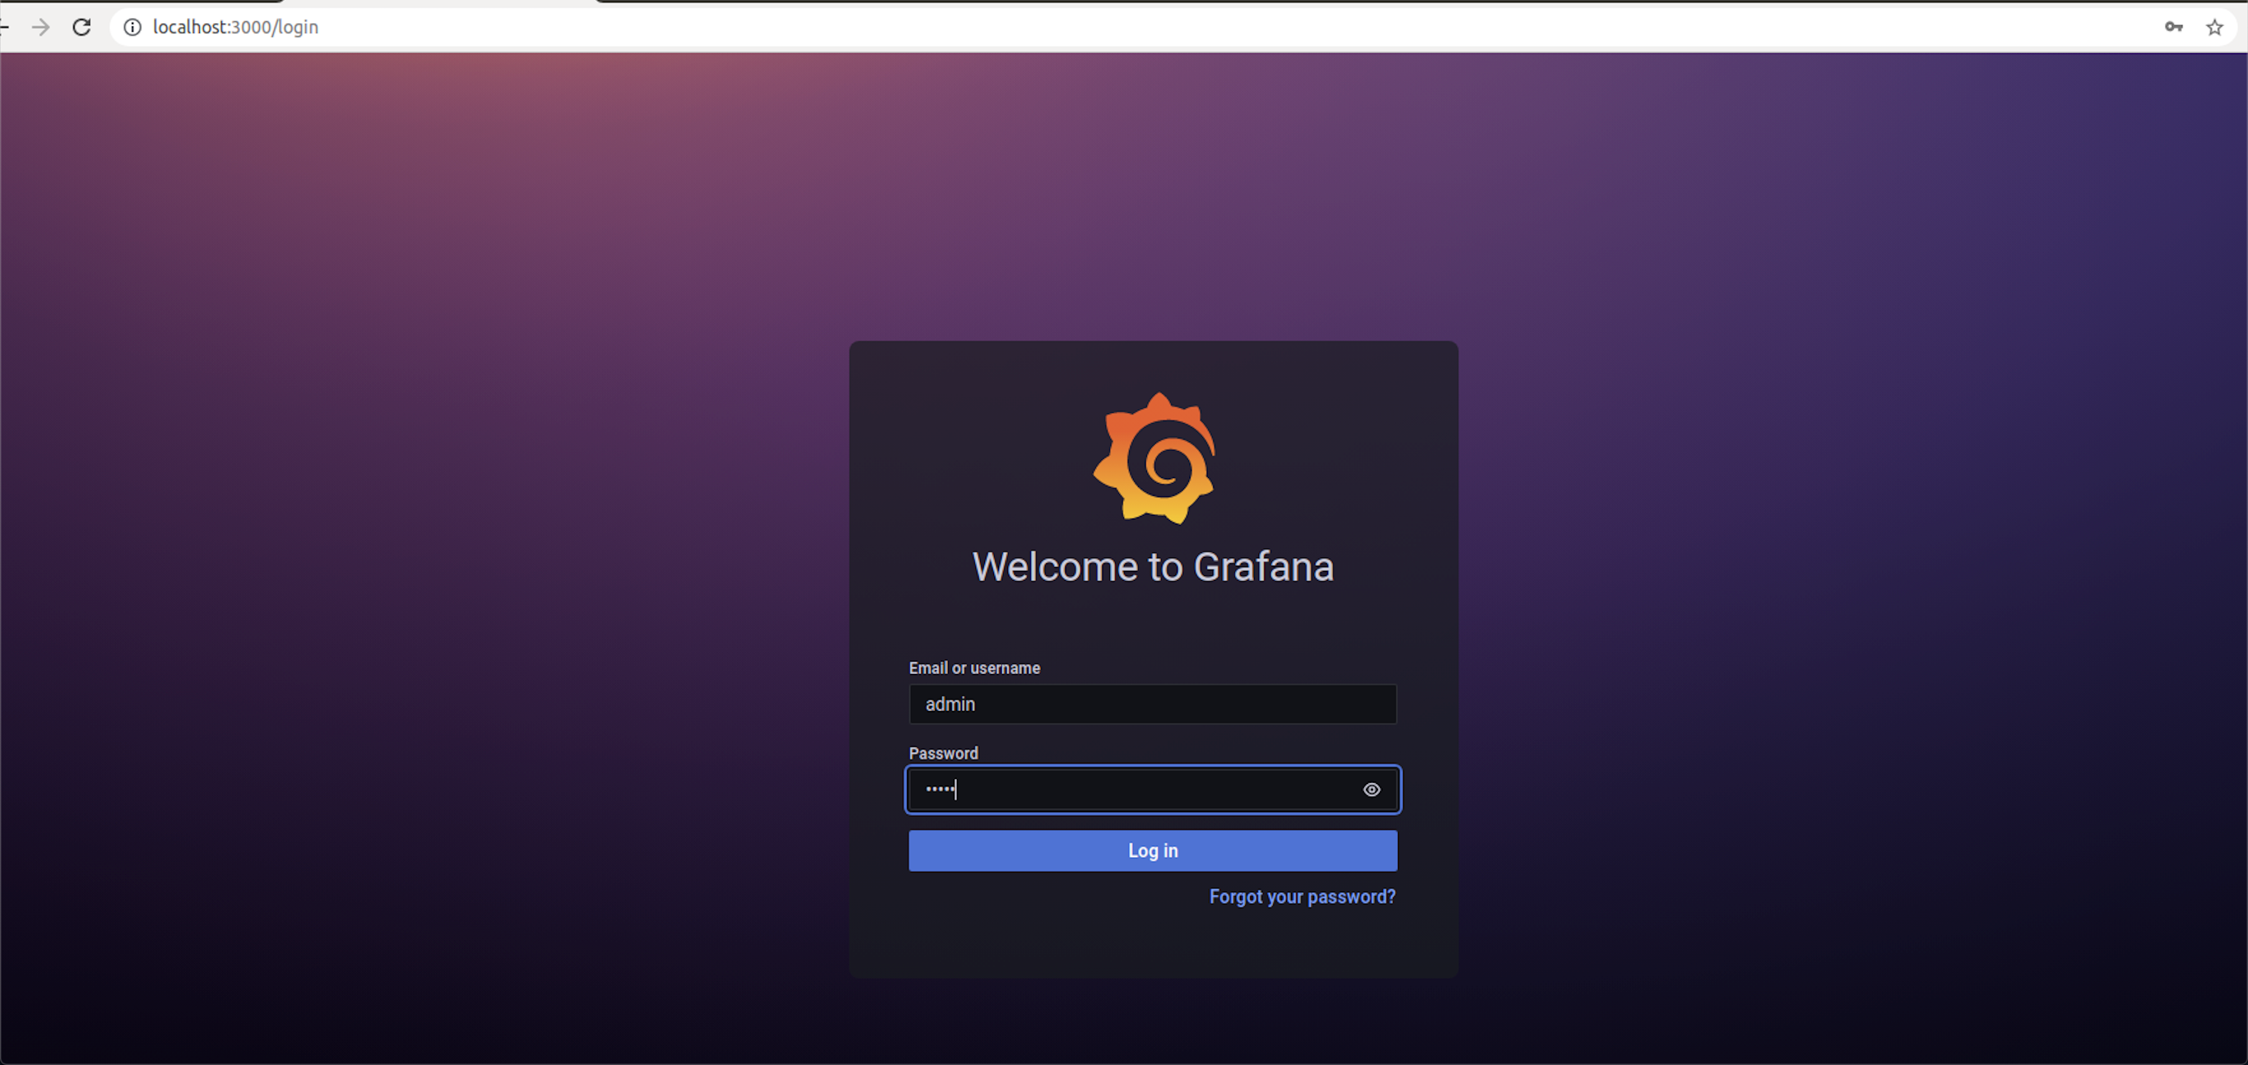Focus the Password input field
The width and height of the screenshot is (2248, 1065).
click(x=1153, y=789)
